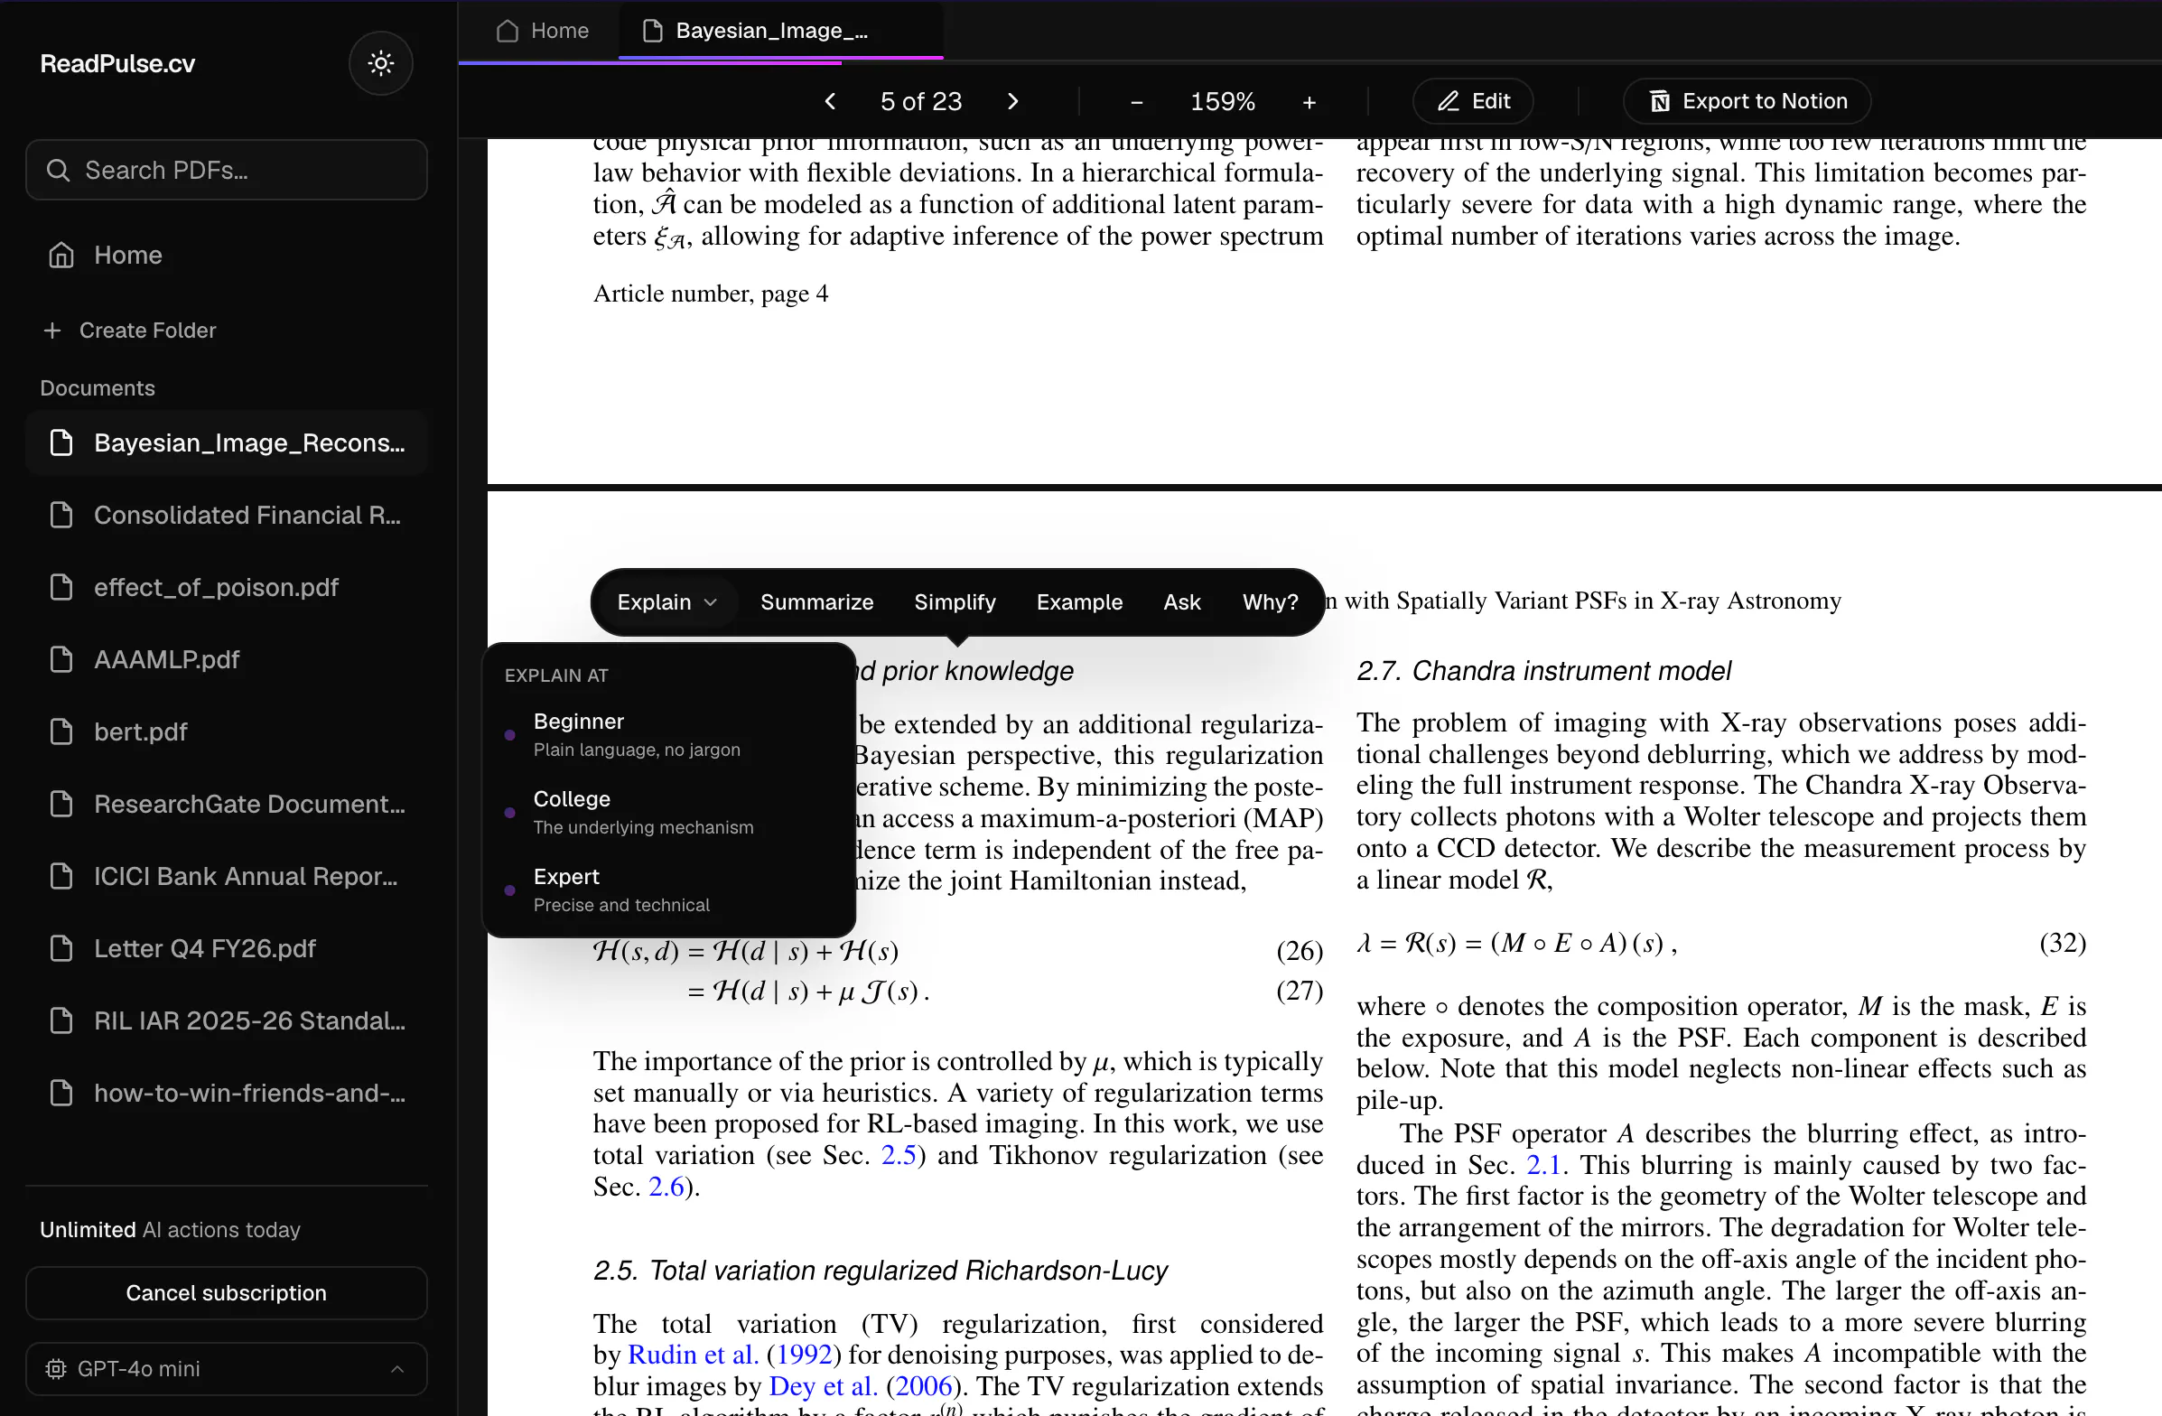Open ICICI Bank Annual Report file
This screenshot has height=1416, width=2162.
tap(226, 876)
